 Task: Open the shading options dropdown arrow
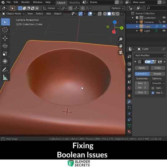tap(122, 14)
